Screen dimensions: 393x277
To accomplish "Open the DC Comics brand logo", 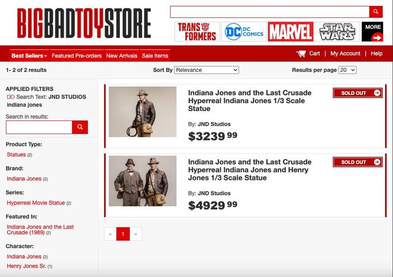I will pyautogui.click(x=244, y=32).
